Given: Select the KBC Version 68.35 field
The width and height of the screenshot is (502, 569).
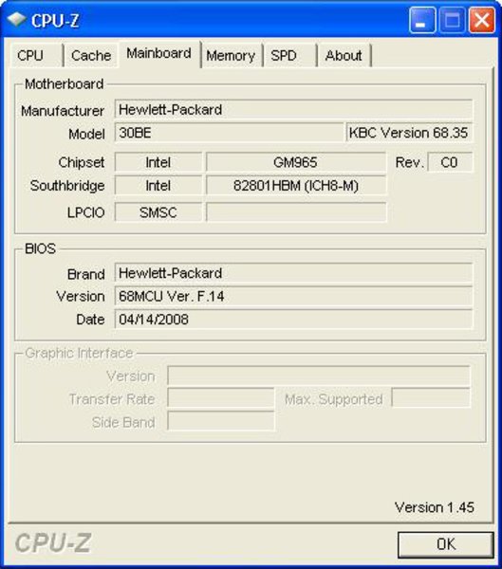Looking at the screenshot, I should coord(409,133).
